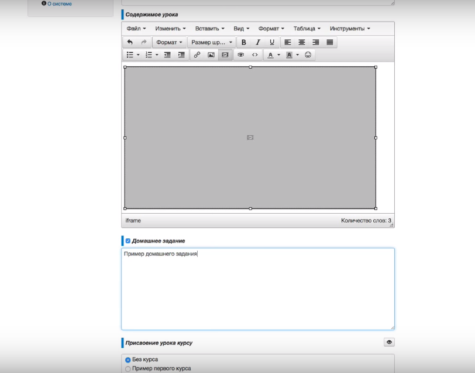Click the iframe bottom-right resize handle

(376, 208)
